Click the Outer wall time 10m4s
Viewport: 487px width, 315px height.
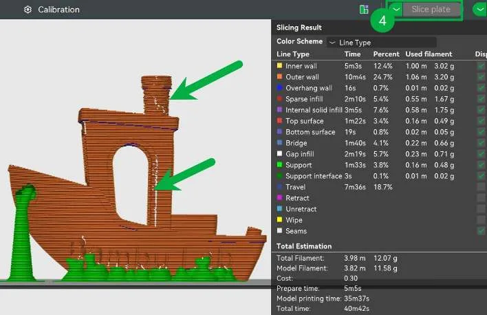coord(355,77)
